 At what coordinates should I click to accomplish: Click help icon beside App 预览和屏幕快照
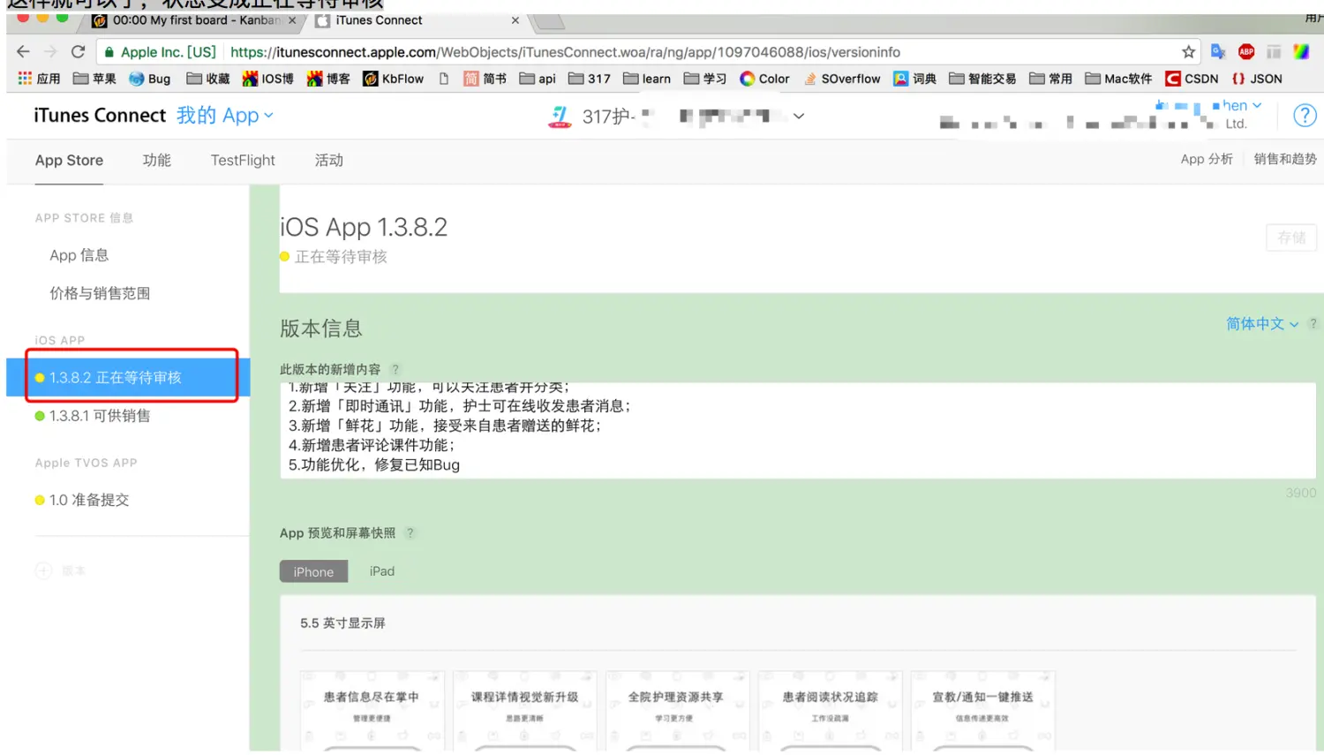(410, 532)
